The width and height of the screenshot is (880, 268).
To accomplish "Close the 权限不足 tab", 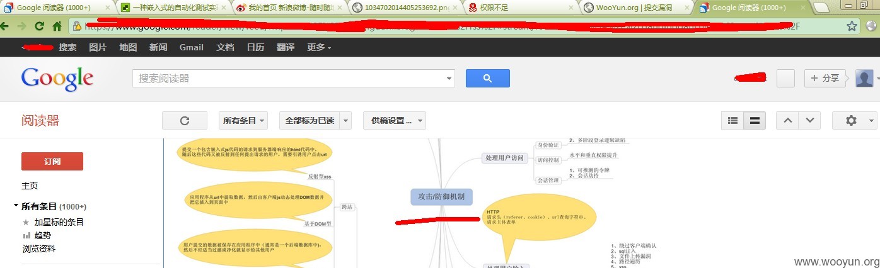I will [x=571, y=8].
